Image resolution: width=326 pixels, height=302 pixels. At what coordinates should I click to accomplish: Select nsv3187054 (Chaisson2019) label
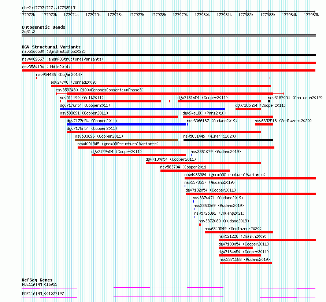(295, 98)
